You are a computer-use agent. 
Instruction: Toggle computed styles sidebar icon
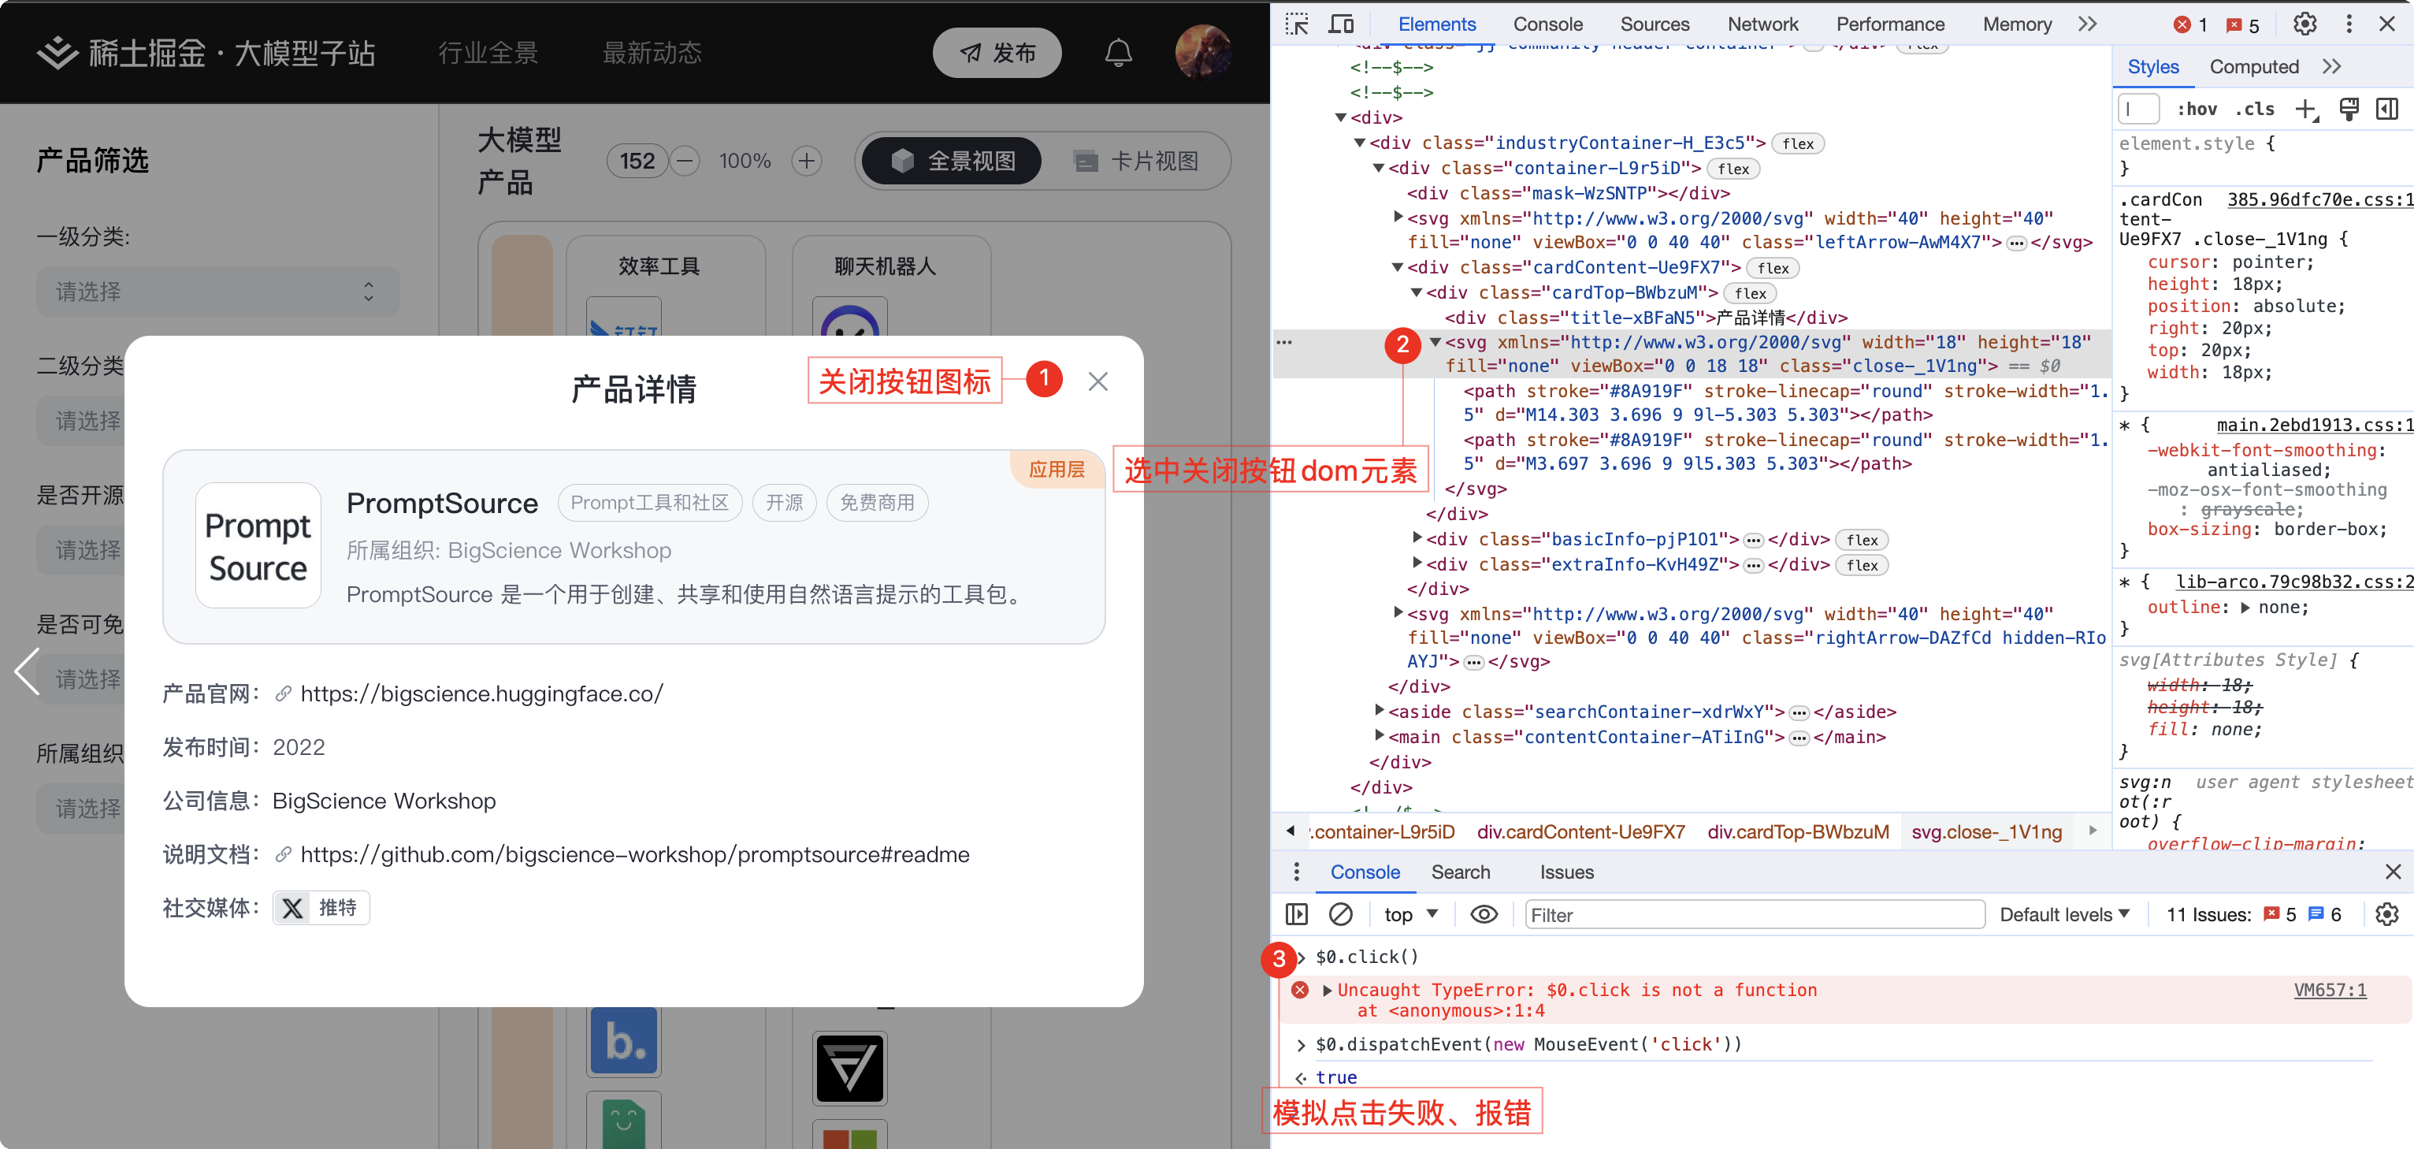pos(2387,109)
